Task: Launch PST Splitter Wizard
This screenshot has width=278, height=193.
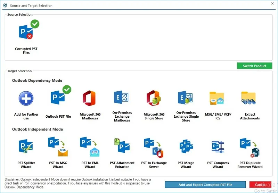Action: pos(26,146)
